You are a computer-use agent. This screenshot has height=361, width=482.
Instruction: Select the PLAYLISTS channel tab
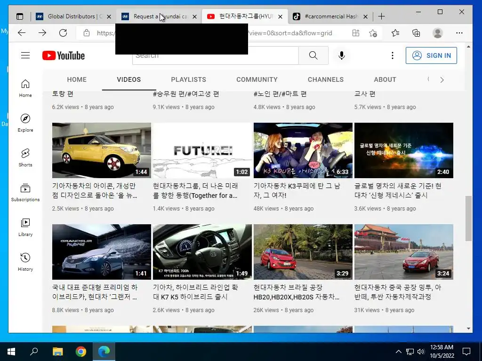188,79
